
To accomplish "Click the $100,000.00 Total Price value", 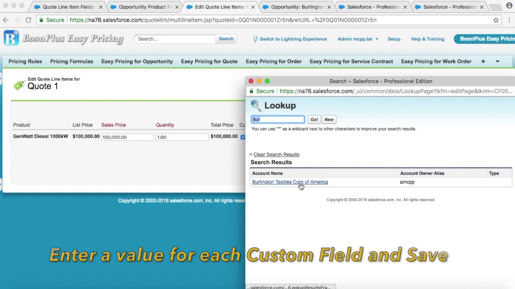I will click(224, 136).
